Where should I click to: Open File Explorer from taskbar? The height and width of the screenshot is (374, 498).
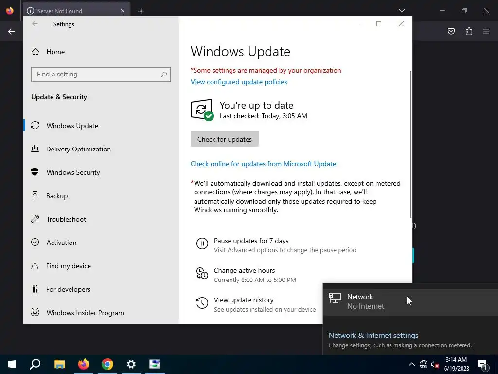coord(59,364)
